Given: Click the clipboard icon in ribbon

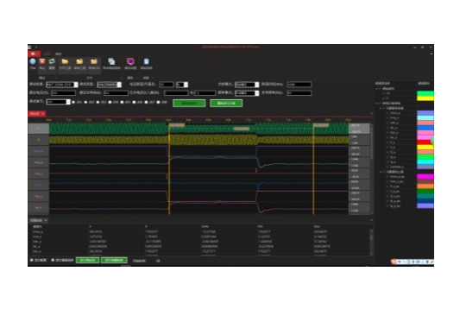Looking at the screenshot, I should (146, 61).
